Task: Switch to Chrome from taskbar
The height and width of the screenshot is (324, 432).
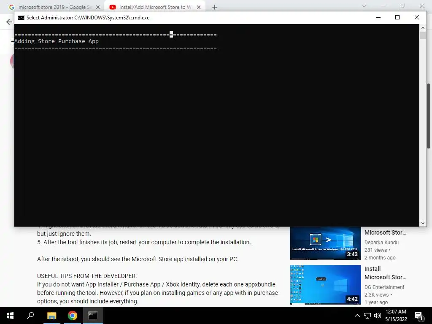Action: pos(72,316)
